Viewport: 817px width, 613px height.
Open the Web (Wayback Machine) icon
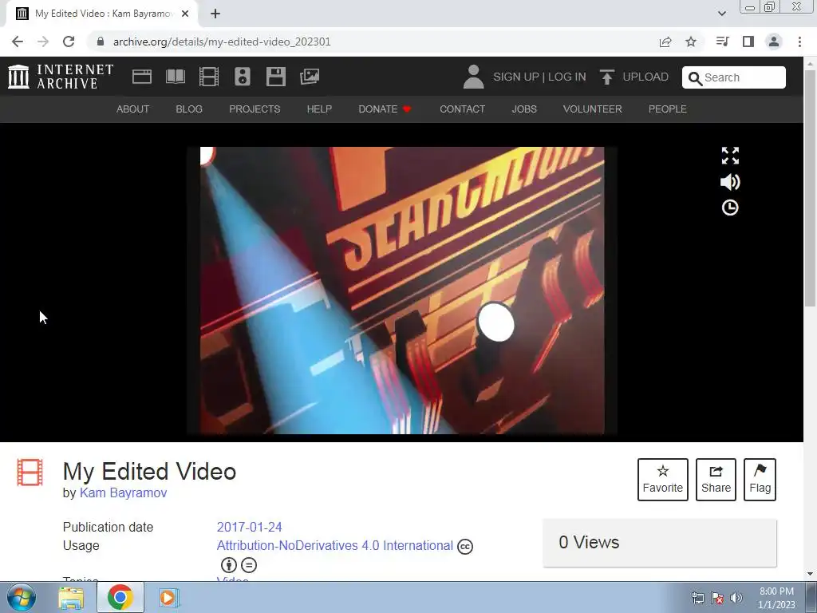pos(142,77)
